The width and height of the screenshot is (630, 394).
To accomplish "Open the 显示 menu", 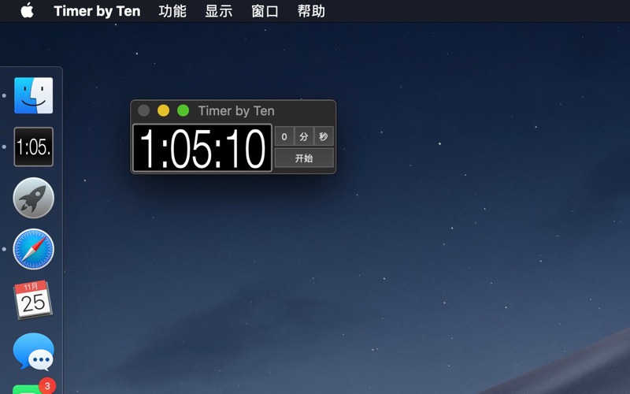I will [x=219, y=11].
